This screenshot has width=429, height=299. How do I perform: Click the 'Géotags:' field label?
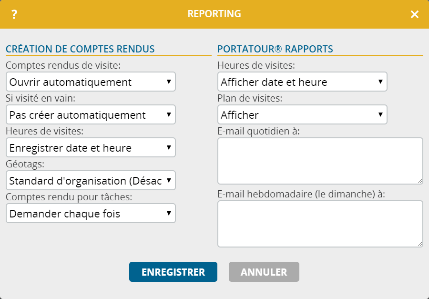pos(24,165)
